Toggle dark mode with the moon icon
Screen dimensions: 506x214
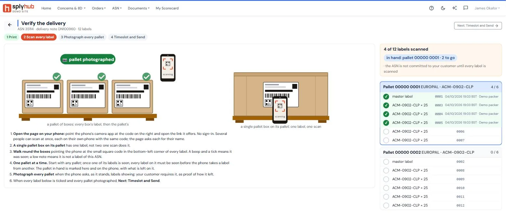[443, 8]
